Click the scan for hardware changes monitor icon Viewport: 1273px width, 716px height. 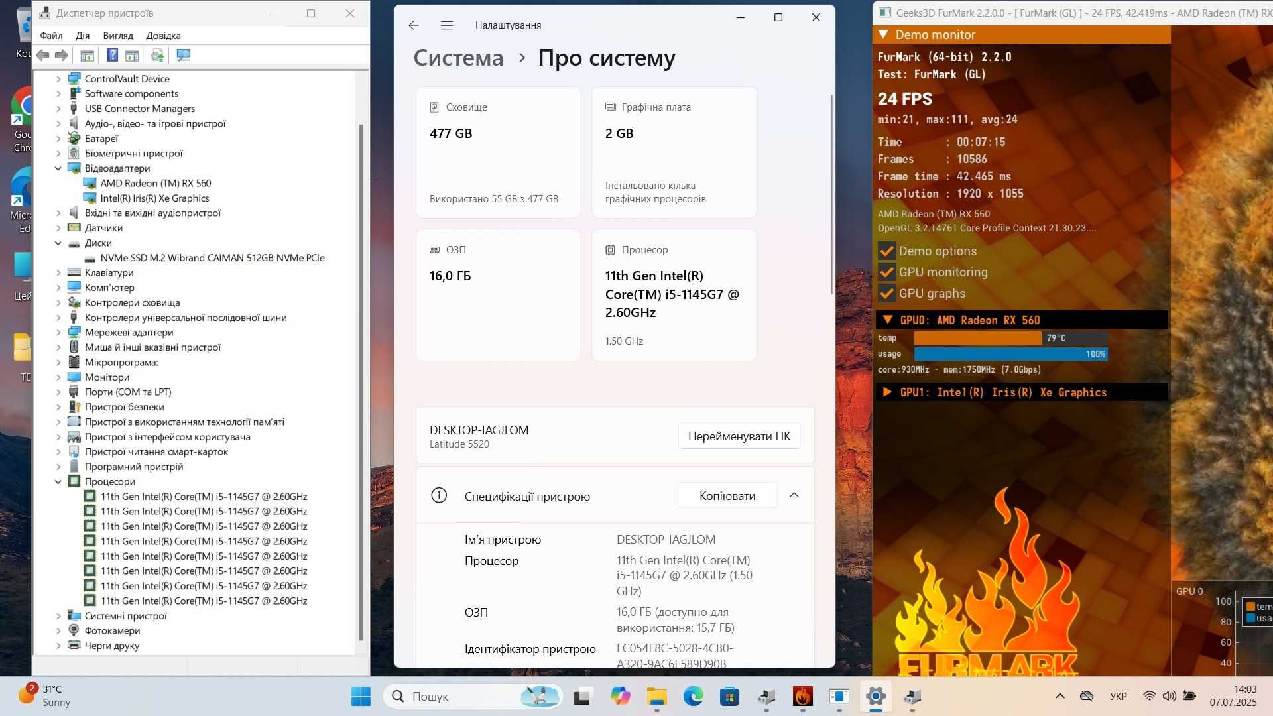pos(184,56)
